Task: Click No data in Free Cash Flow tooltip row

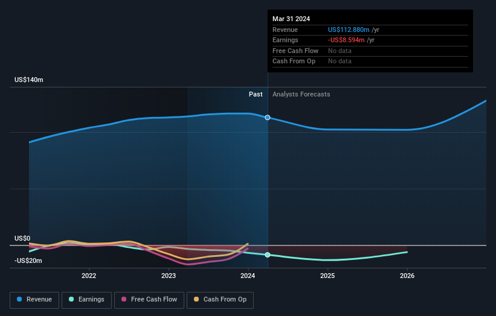Action: click(340, 51)
